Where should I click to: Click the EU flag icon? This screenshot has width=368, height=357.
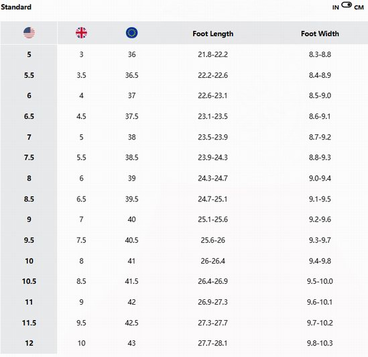pyautogui.click(x=131, y=33)
